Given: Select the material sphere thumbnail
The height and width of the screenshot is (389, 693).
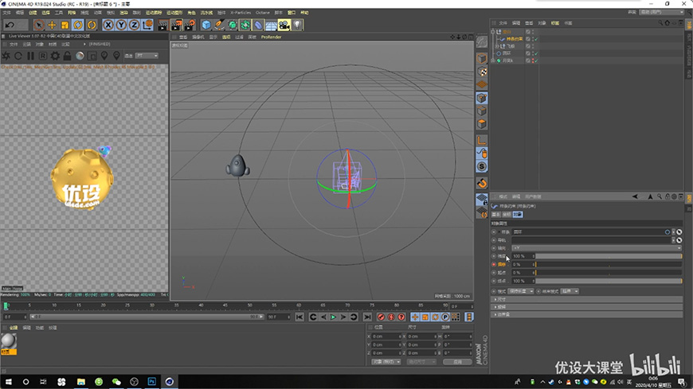Looking at the screenshot, I should point(9,340).
